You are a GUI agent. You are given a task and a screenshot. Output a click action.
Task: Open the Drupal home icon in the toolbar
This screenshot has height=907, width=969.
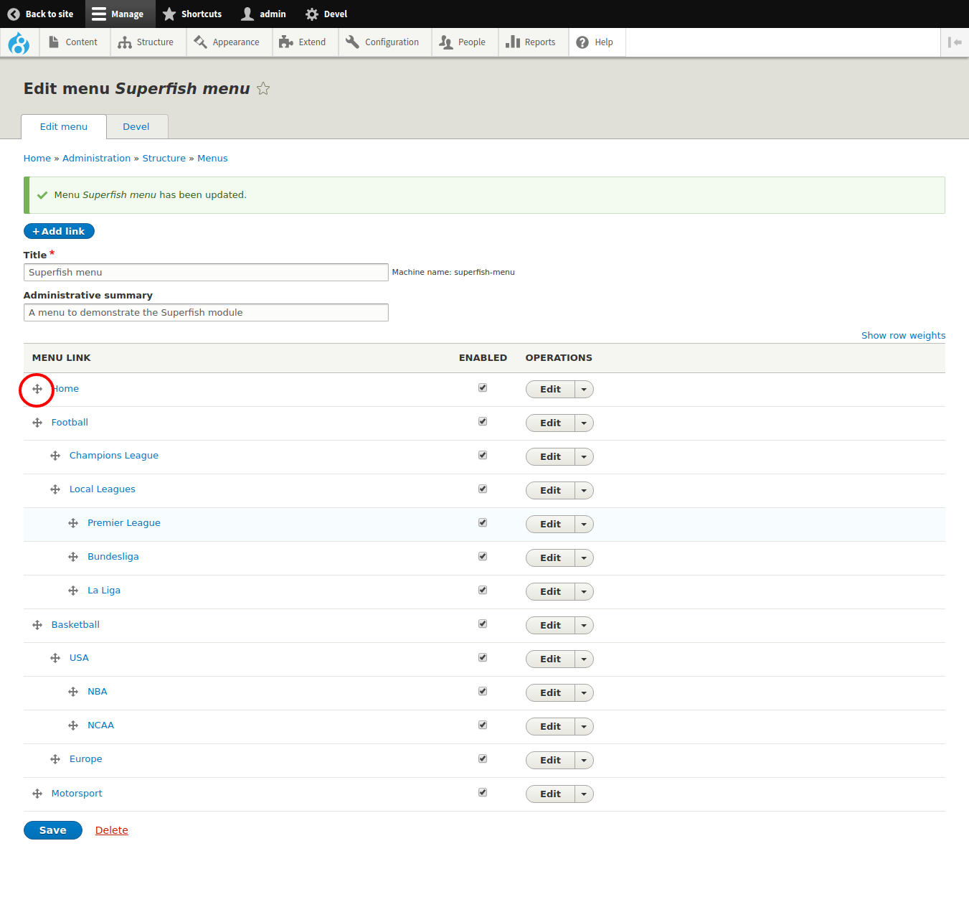[19, 42]
